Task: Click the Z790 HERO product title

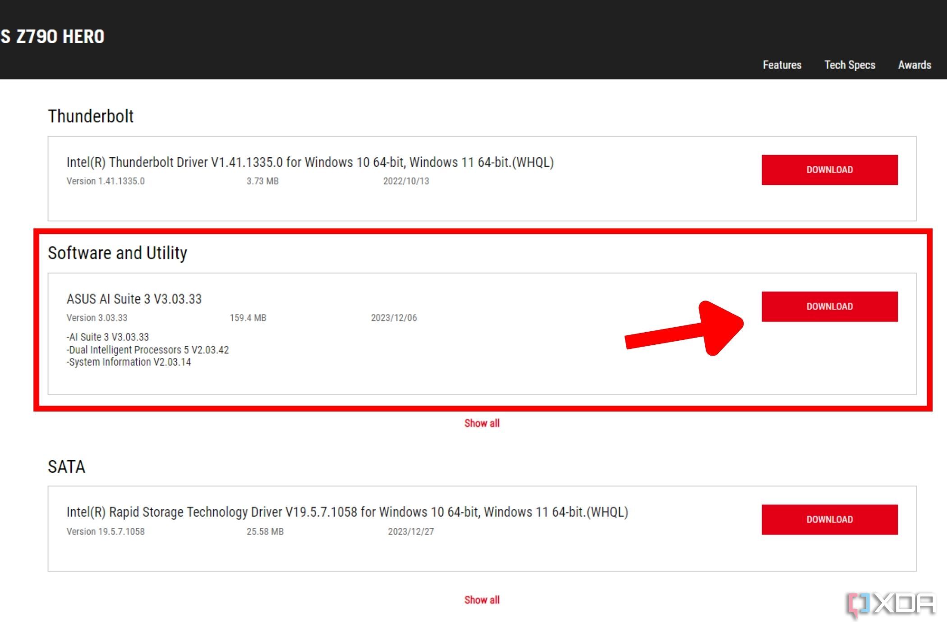Action: click(x=52, y=37)
